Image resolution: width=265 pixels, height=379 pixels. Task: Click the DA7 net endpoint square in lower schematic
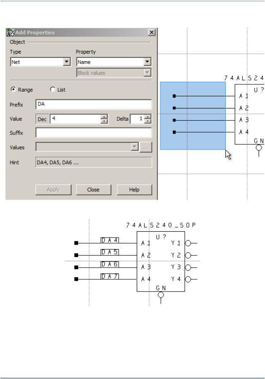[76, 279]
